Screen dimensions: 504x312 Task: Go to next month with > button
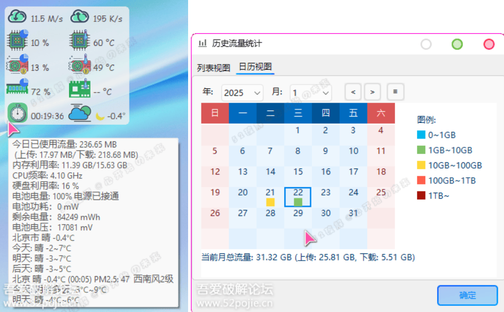372,92
